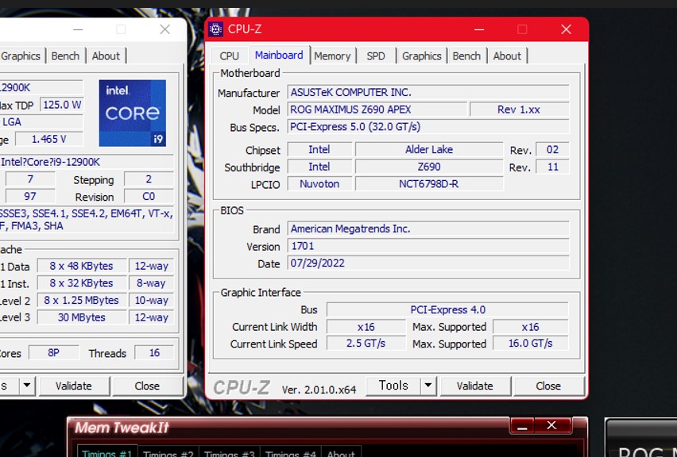Click Validate in the red CPU-Z window

pos(475,386)
